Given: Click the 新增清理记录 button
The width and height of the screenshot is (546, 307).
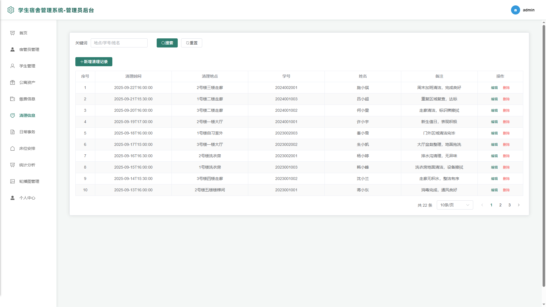Looking at the screenshot, I should pos(94,62).
